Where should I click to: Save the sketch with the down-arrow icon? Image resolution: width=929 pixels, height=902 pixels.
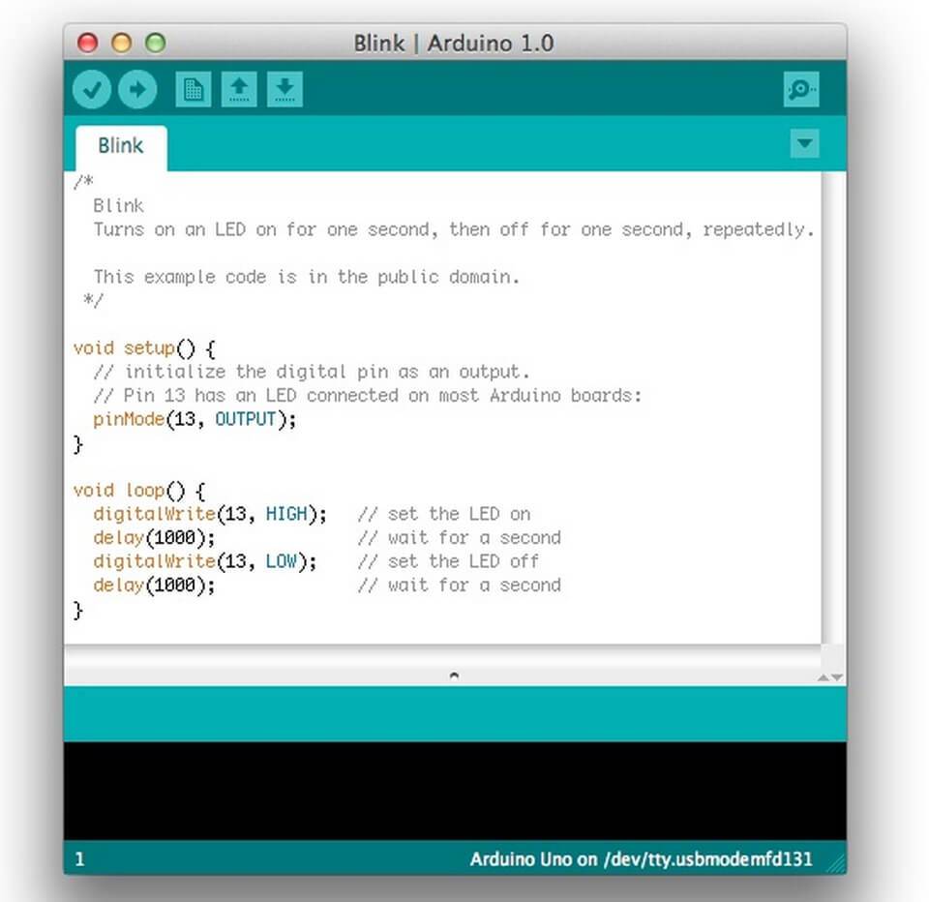tap(284, 90)
